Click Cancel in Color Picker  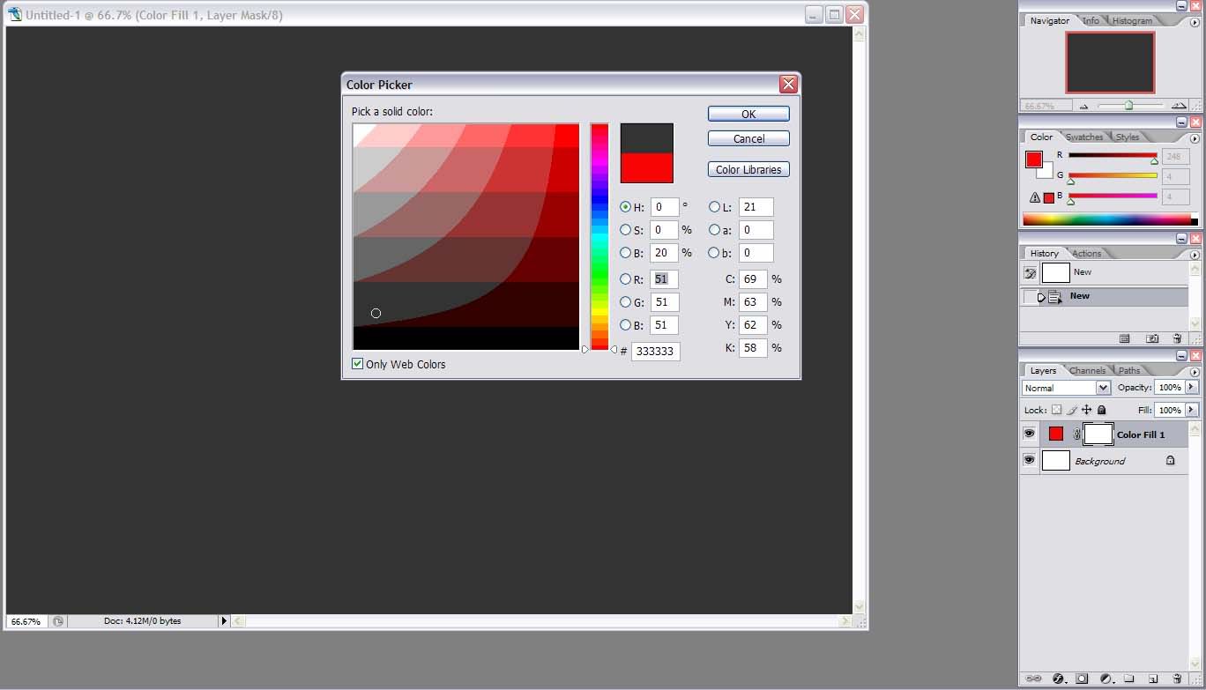coord(748,138)
